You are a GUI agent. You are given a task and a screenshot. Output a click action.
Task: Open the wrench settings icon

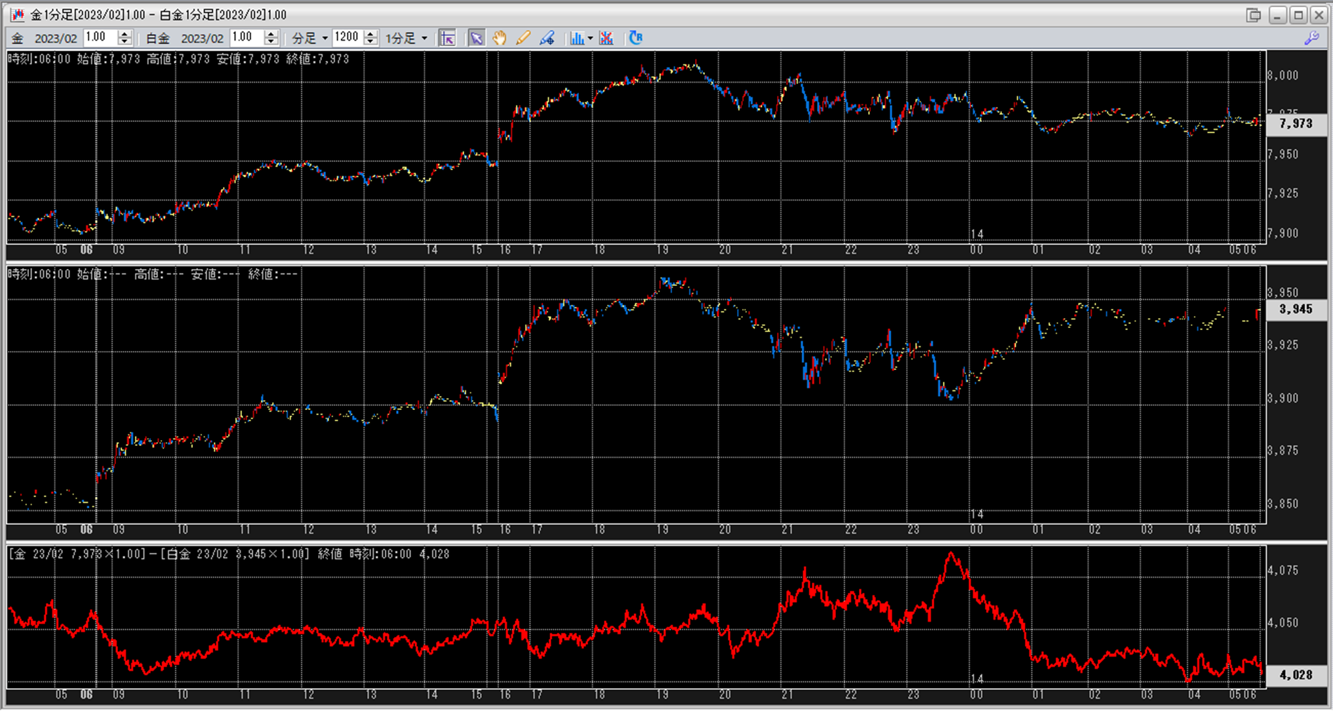[1311, 38]
